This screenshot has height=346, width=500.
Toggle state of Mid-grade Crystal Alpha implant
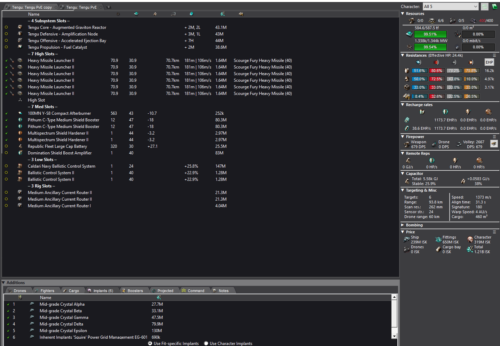tap(8, 304)
